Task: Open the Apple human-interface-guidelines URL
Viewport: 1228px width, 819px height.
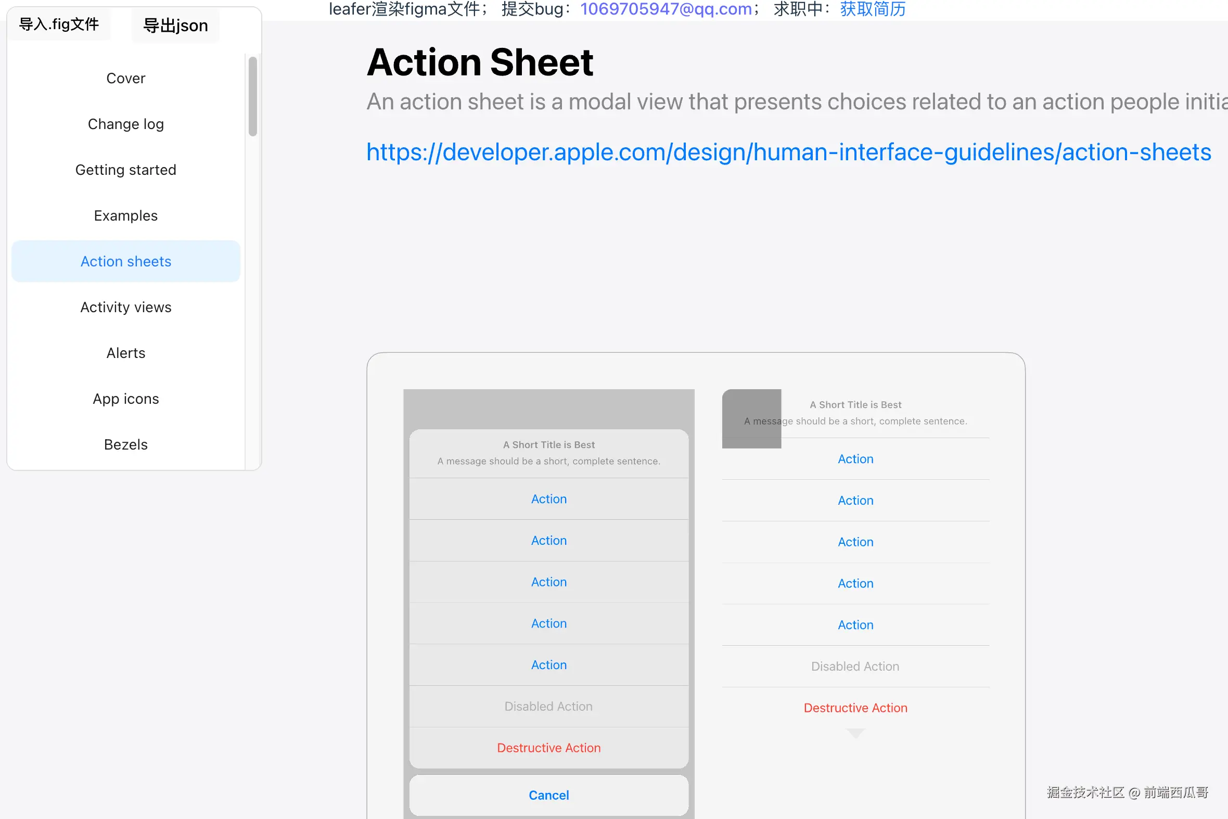Action: 788,152
